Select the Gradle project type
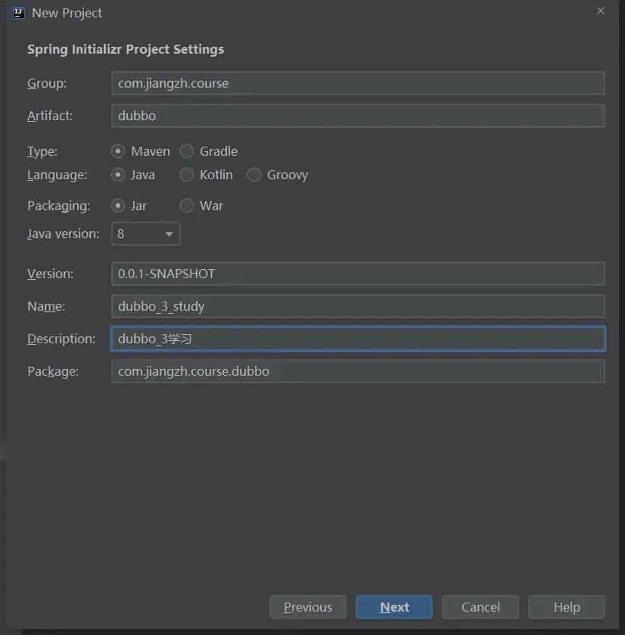This screenshot has width=625, height=635. tap(187, 151)
